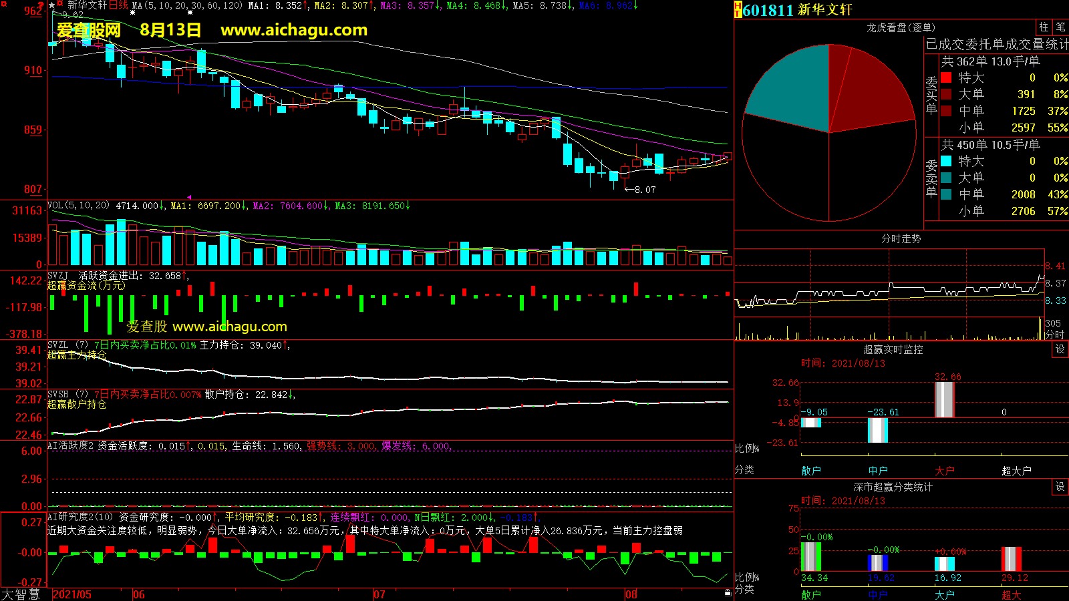The height and width of the screenshot is (601, 1069).
Task: Click the red gear icon next to 新华文轩
Action: point(60,5)
